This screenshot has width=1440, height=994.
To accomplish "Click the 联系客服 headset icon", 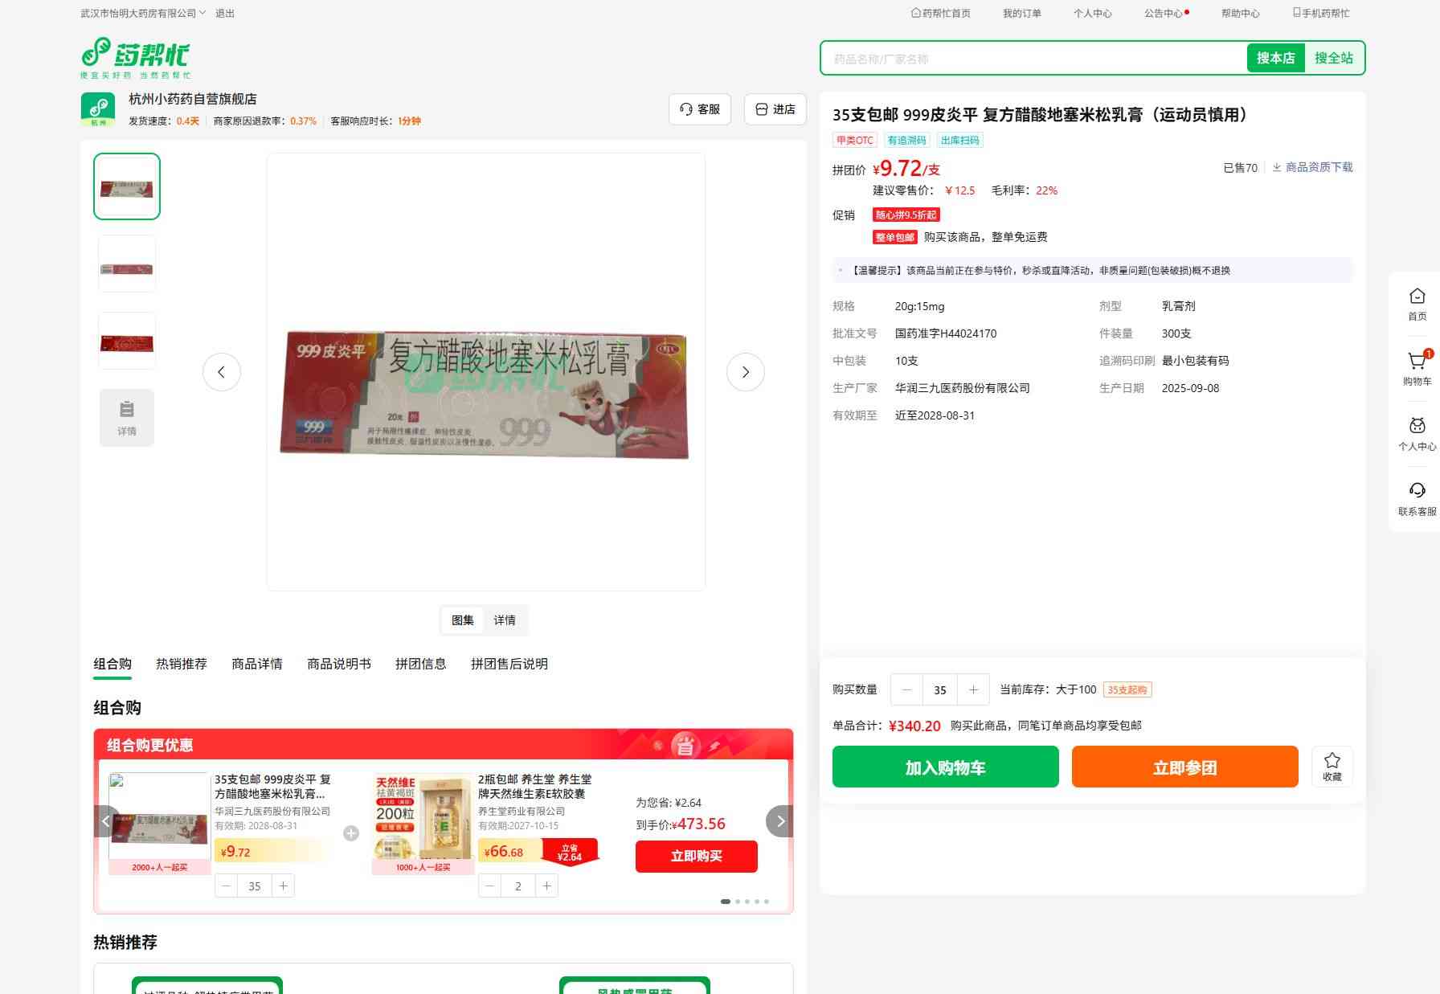I will tap(1417, 491).
